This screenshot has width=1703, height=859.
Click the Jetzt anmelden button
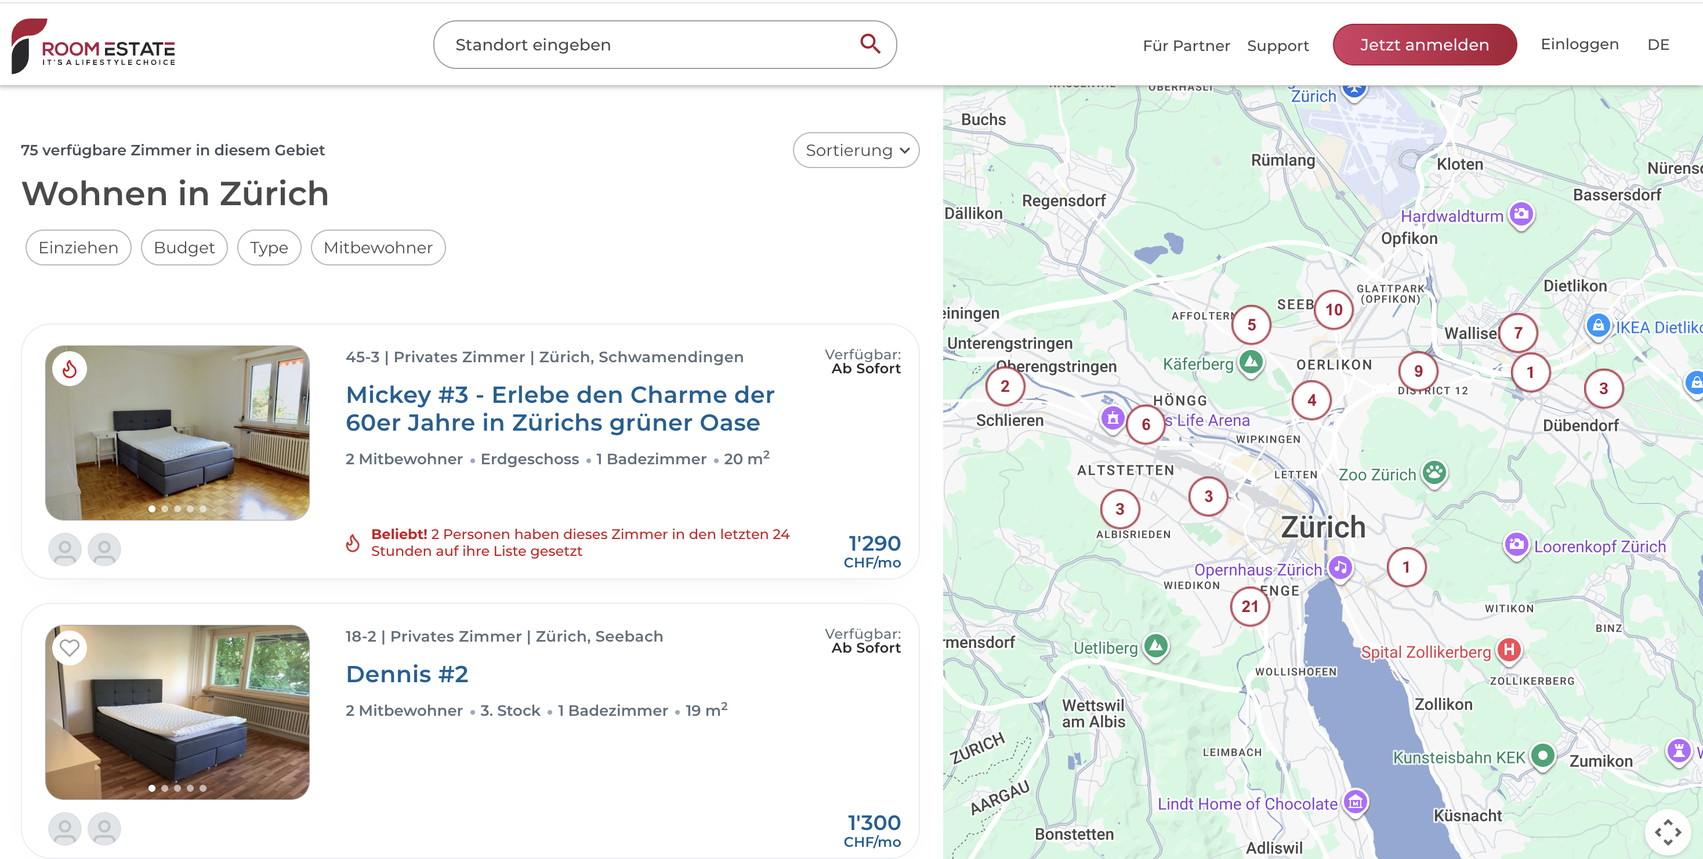pyautogui.click(x=1424, y=45)
